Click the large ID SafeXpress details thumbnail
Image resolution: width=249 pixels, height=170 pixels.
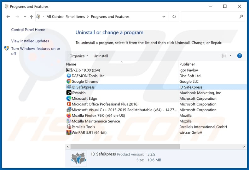79,158
